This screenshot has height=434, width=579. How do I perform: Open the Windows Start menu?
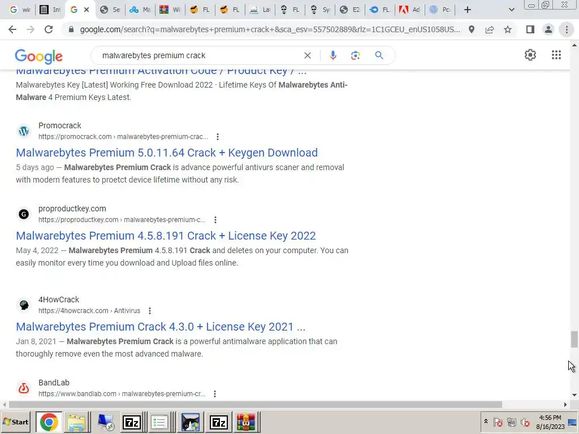point(16,422)
